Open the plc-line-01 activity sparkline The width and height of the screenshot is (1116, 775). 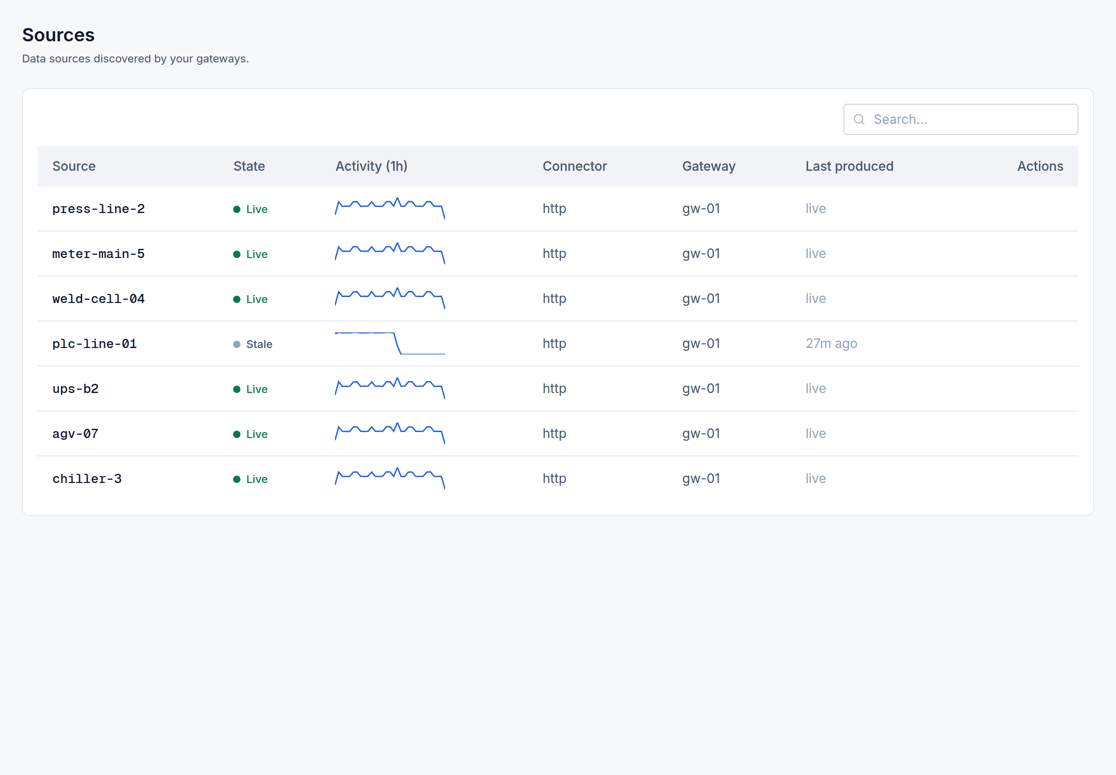(390, 343)
